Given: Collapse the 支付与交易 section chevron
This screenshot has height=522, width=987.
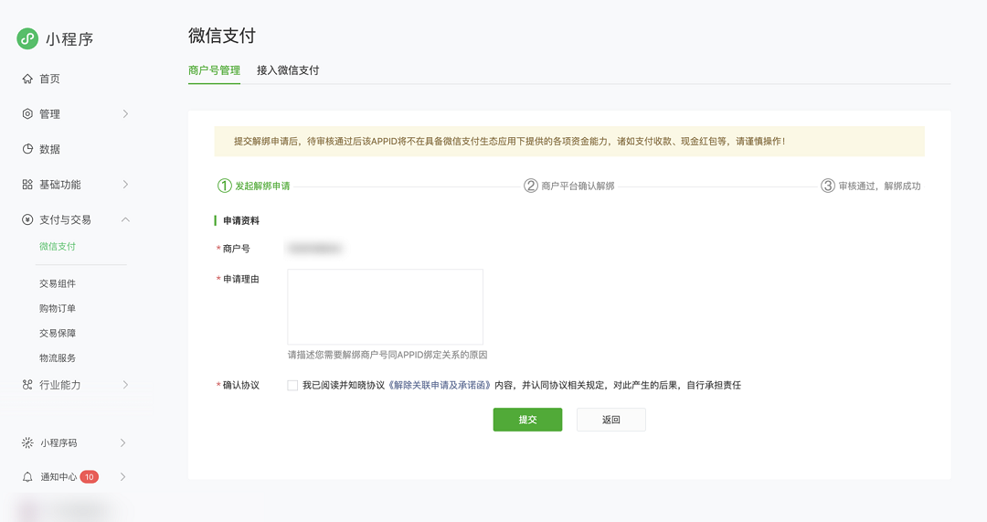Looking at the screenshot, I should pyautogui.click(x=125, y=219).
